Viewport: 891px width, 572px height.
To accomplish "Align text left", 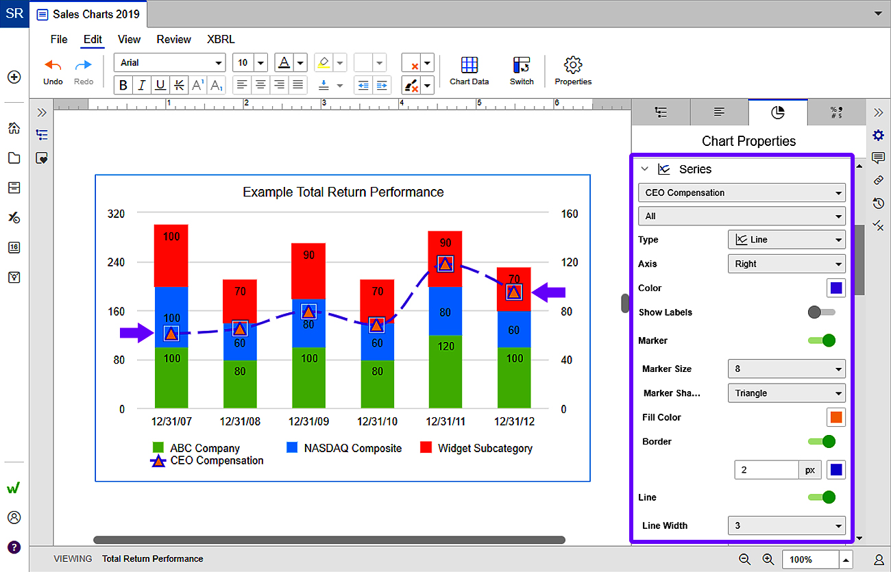I will tap(241, 85).
